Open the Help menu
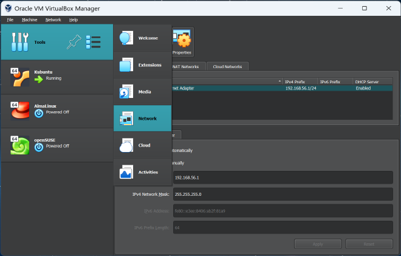 coord(74,19)
